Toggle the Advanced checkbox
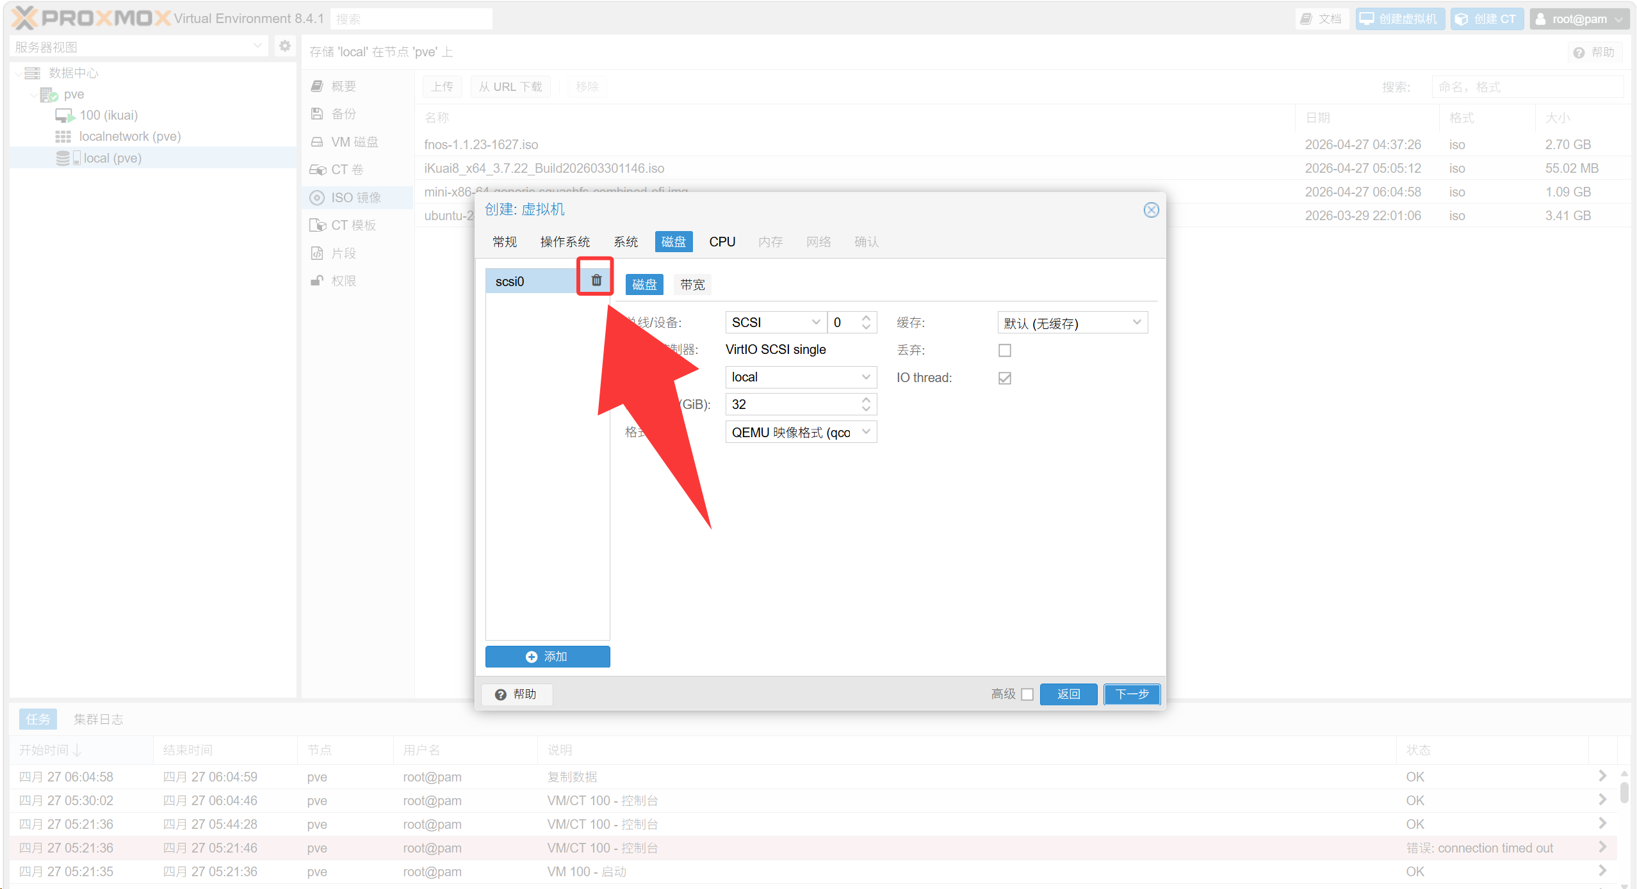Viewport: 1637px width, 889px height. point(1027,694)
